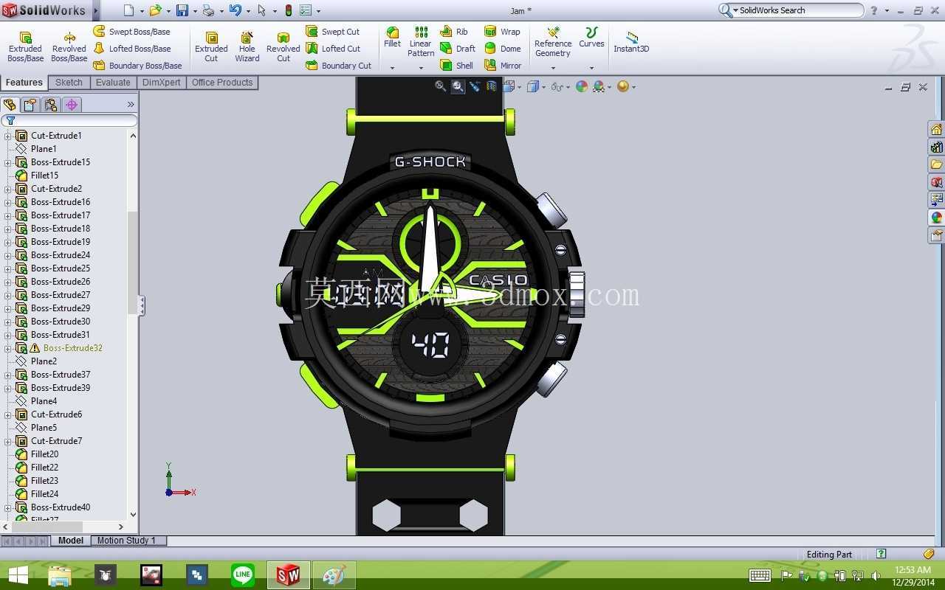Viewport: 945px width, 590px height.
Task: Click the Wrap feature tool
Action: point(502,32)
